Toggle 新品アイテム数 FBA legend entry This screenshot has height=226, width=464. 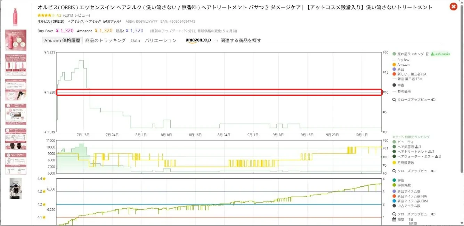click(x=409, y=196)
